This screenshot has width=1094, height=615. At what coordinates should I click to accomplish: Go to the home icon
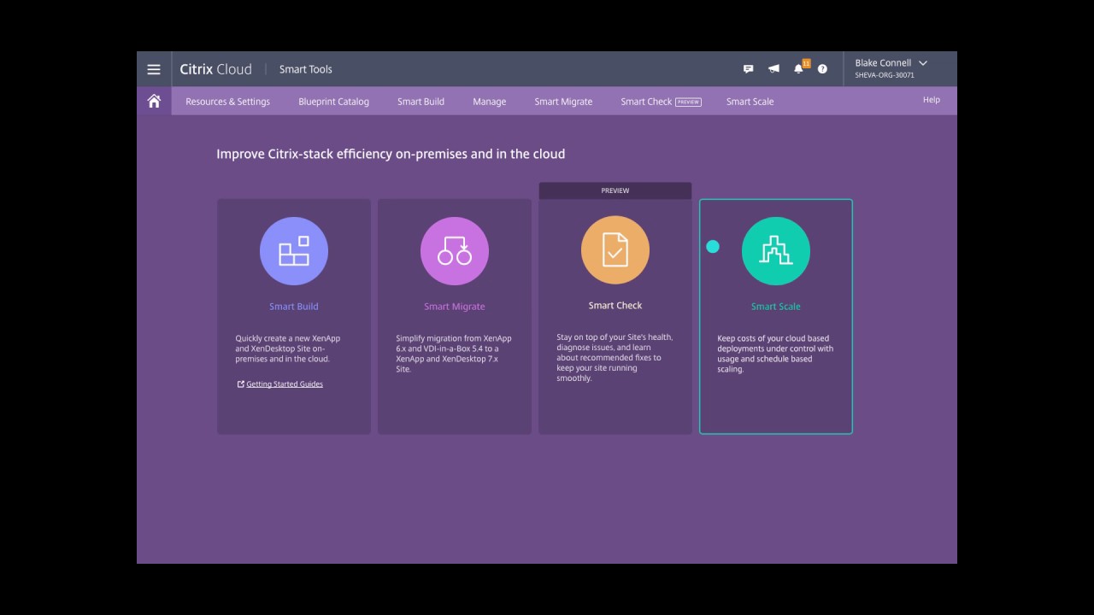click(154, 101)
